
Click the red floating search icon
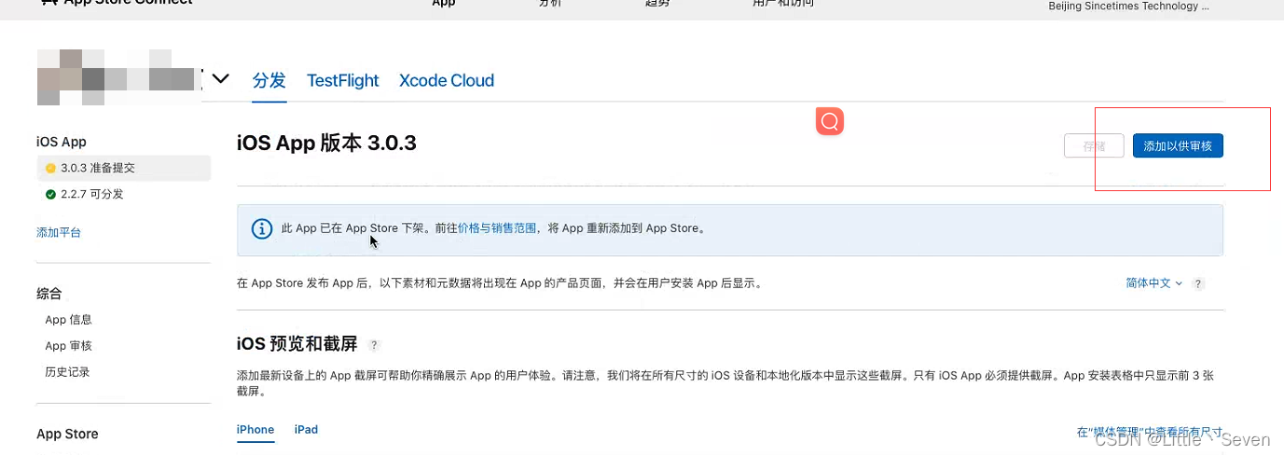(x=830, y=121)
